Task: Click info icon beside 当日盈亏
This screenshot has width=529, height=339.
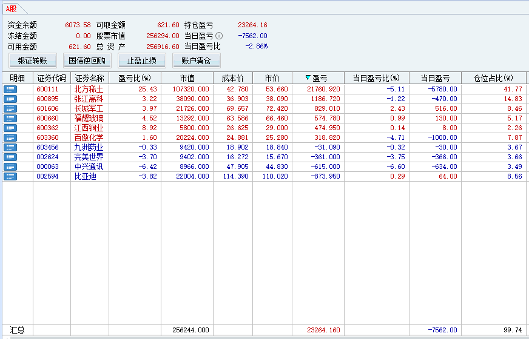Action: pos(219,36)
